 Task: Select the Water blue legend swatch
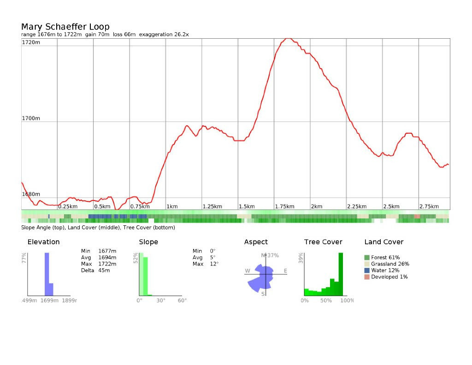367,271
